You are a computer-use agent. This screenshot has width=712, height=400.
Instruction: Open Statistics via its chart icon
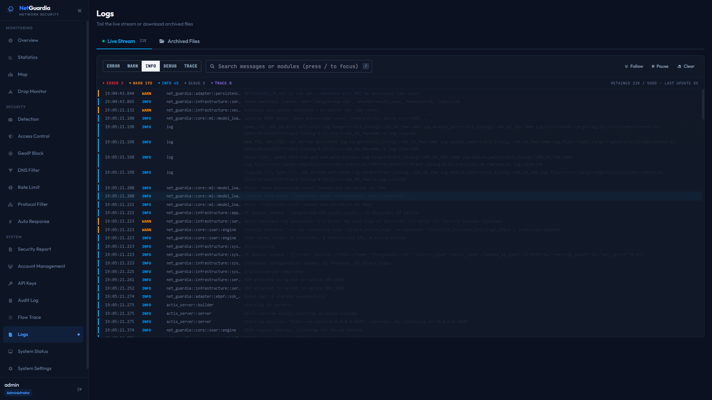point(10,57)
